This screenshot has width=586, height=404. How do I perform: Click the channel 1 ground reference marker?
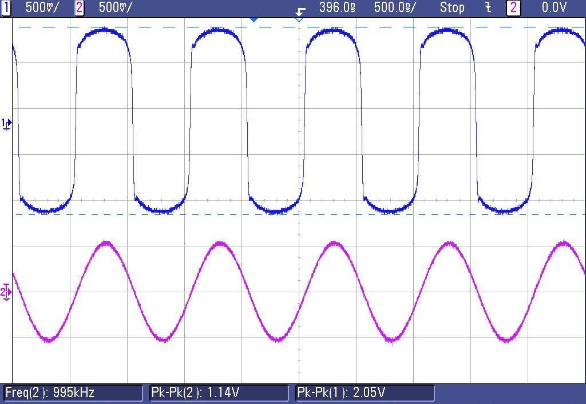6,124
